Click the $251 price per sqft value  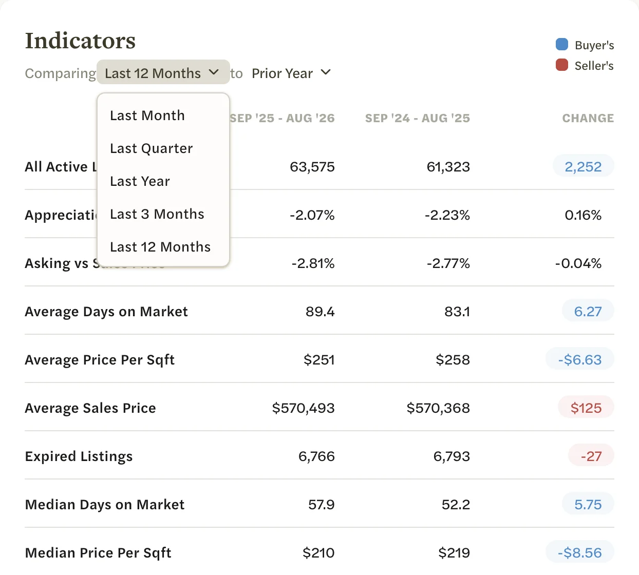(319, 360)
